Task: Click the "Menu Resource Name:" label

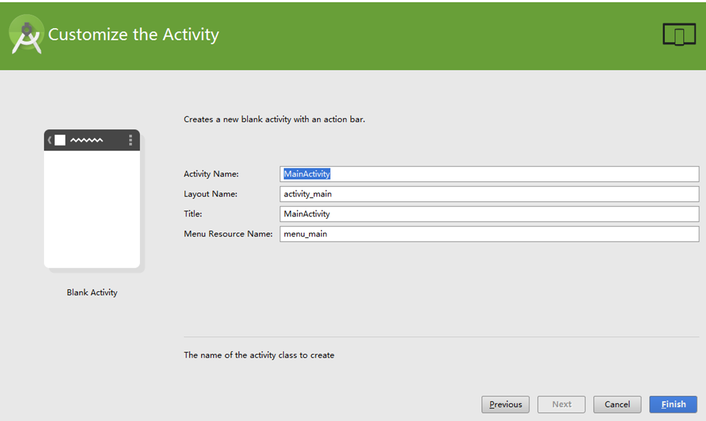Action: click(228, 234)
